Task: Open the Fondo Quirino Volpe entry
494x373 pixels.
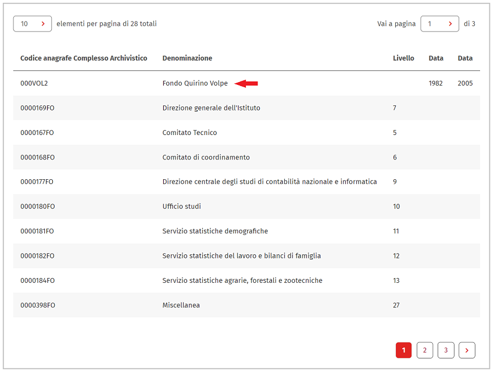Action: click(x=195, y=83)
